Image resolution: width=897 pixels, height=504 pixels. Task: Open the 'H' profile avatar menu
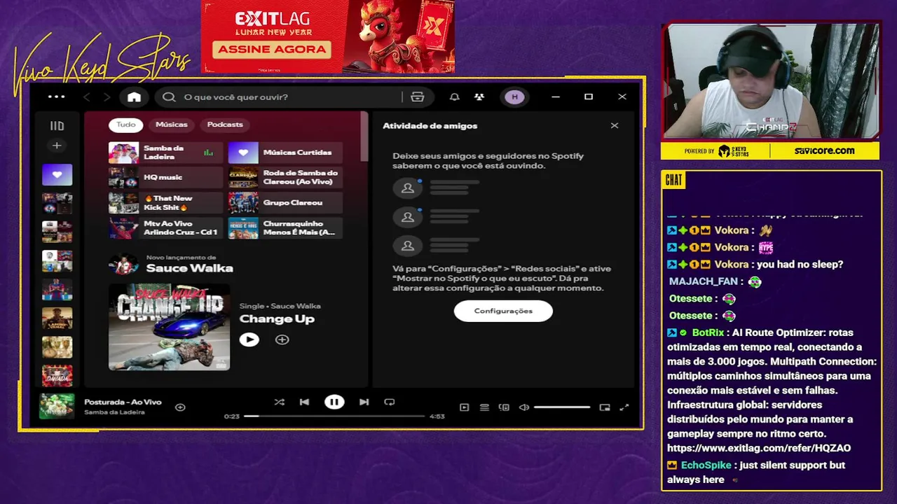point(514,97)
